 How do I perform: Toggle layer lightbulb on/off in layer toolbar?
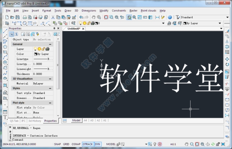[x=80, y=23]
